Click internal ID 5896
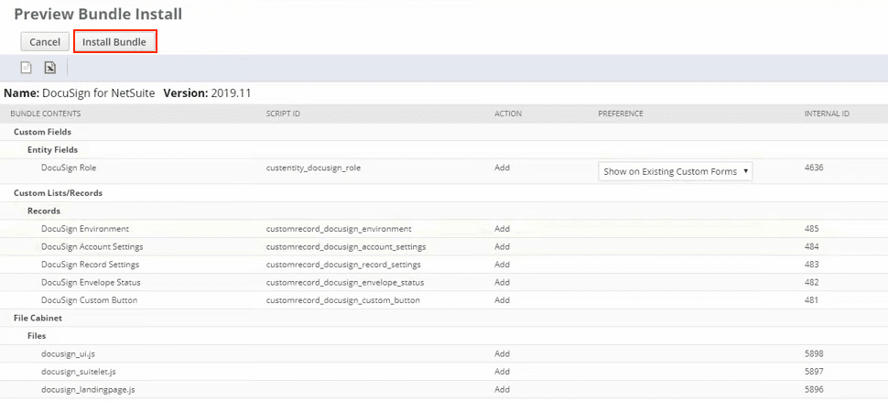The image size is (888, 401). coord(814,390)
